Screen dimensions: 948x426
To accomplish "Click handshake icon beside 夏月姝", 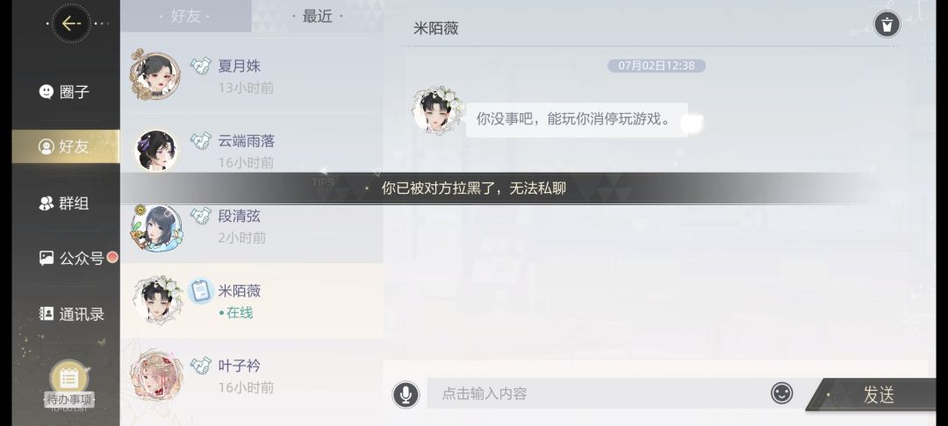I will click(x=201, y=66).
